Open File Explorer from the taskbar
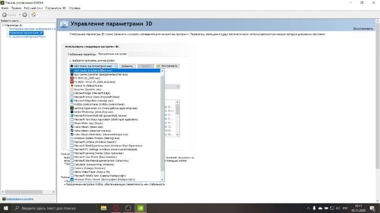The height and width of the screenshot is (213, 380). (x=104, y=208)
